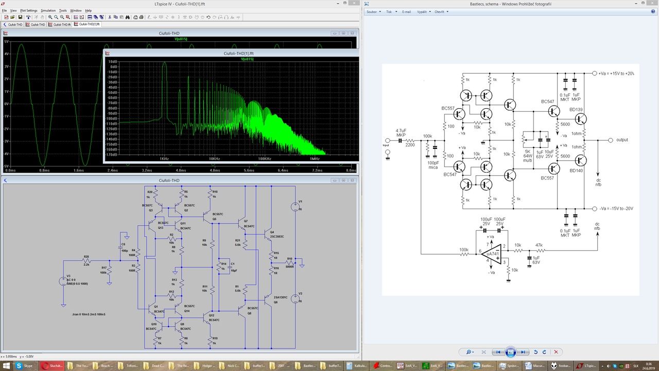Start slideshow in photo viewer

coord(511,352)
